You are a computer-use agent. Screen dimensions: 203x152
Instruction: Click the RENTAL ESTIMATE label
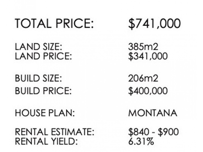(55, 132)
